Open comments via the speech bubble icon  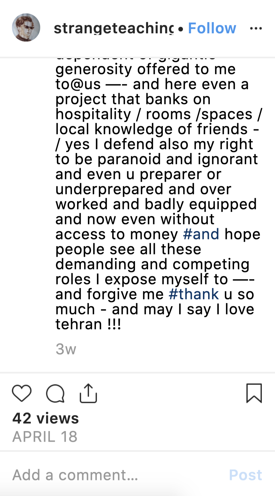click(55, 393)
